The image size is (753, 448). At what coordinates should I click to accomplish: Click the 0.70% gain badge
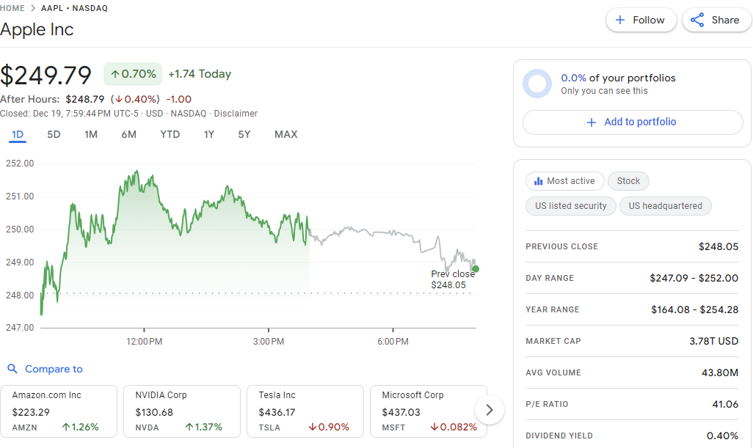click(133, 74)
